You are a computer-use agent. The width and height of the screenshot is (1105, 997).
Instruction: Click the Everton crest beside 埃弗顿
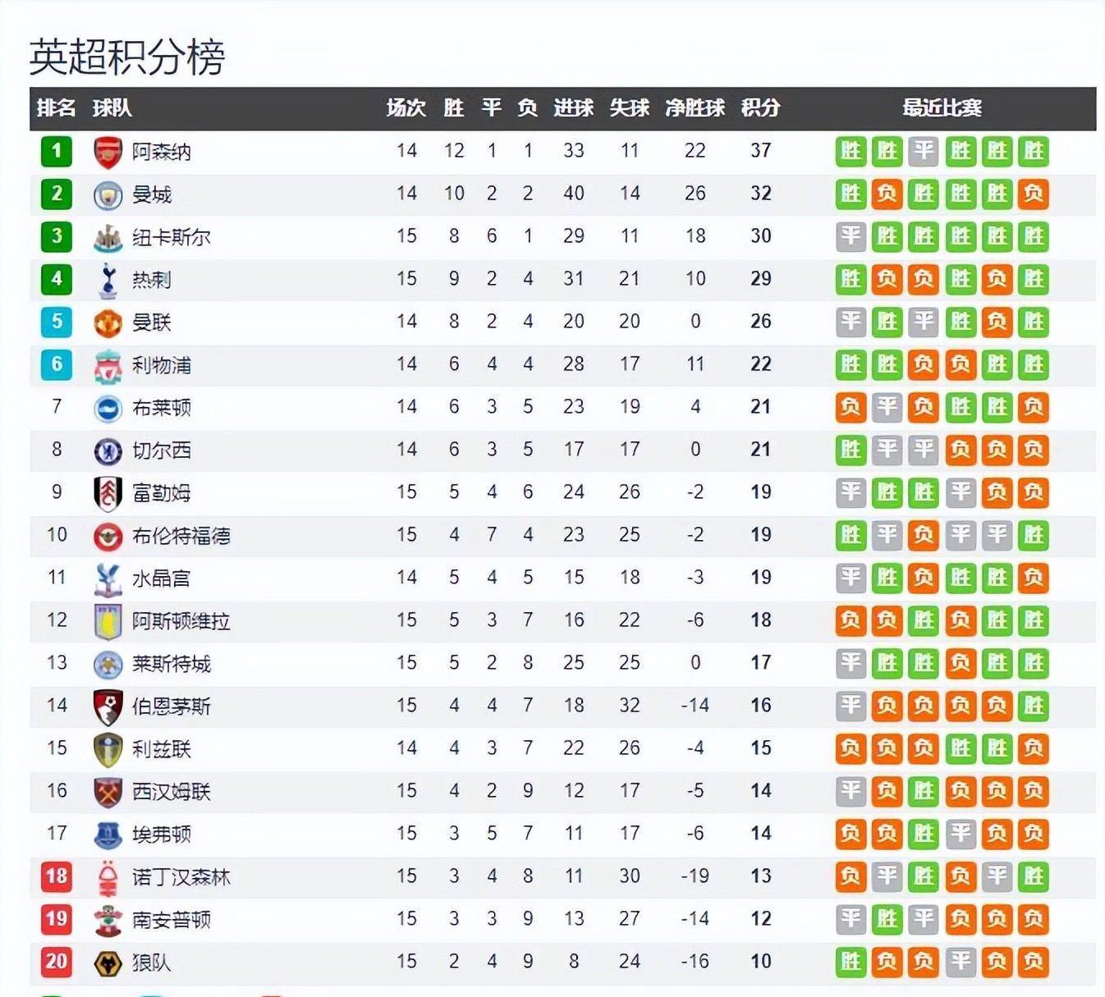(108, 835)
